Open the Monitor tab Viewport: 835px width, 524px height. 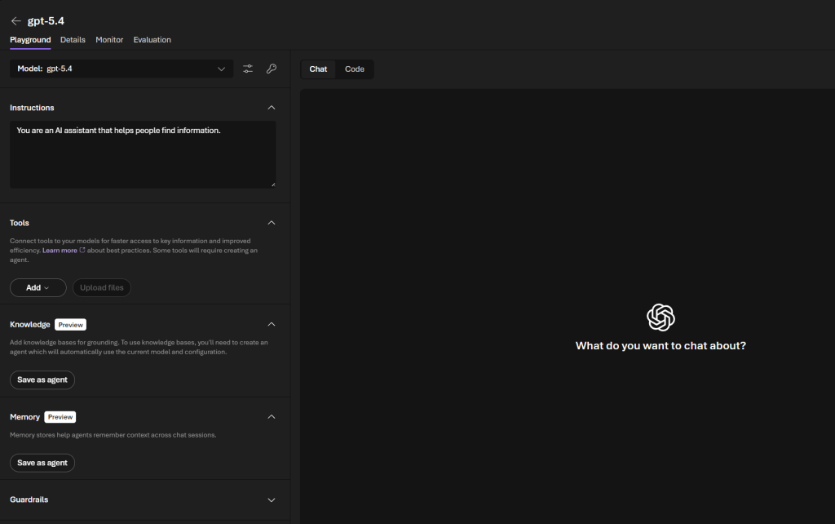point(109,39)
